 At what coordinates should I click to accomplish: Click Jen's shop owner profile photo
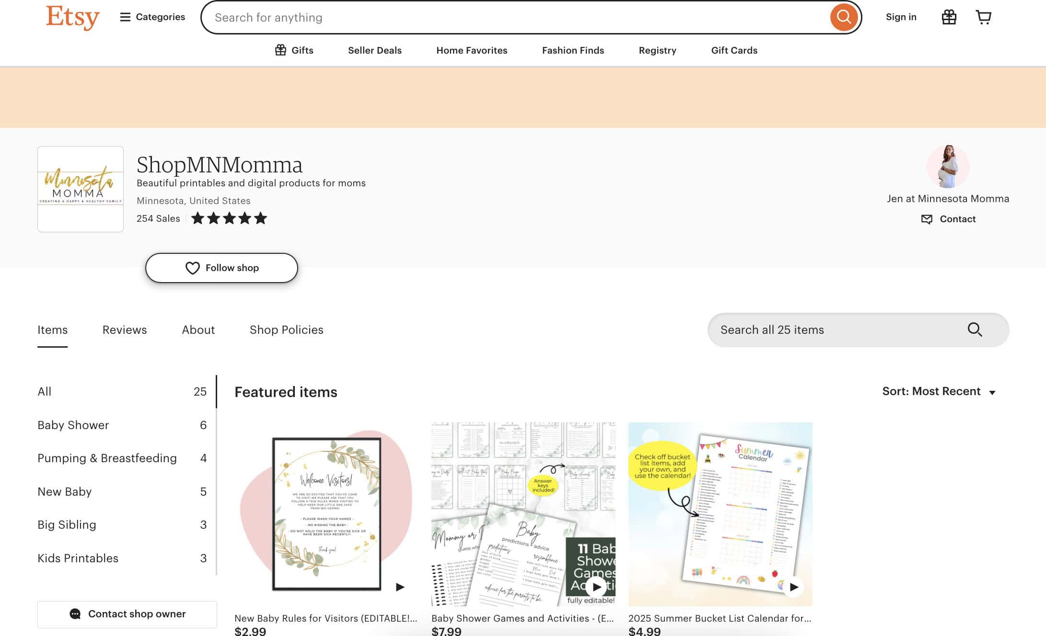click(948, 167)
